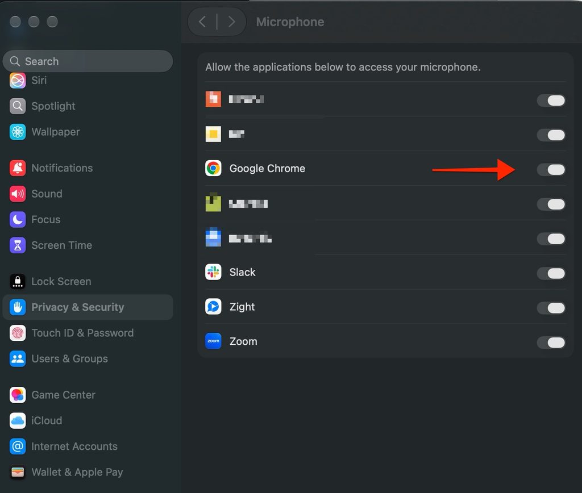Open Game Center settings
This screenshot has height=493, width=582.
pyautogui.click(x=88, y=395)
